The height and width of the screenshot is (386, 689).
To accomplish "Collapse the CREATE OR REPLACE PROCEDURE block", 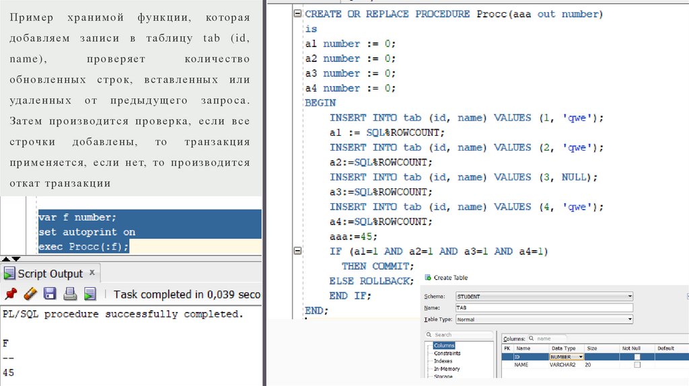I will pos(297,14).
